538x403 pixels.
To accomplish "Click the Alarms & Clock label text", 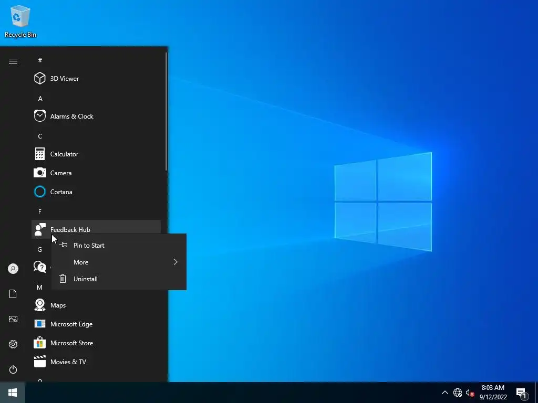I will 71,116.
